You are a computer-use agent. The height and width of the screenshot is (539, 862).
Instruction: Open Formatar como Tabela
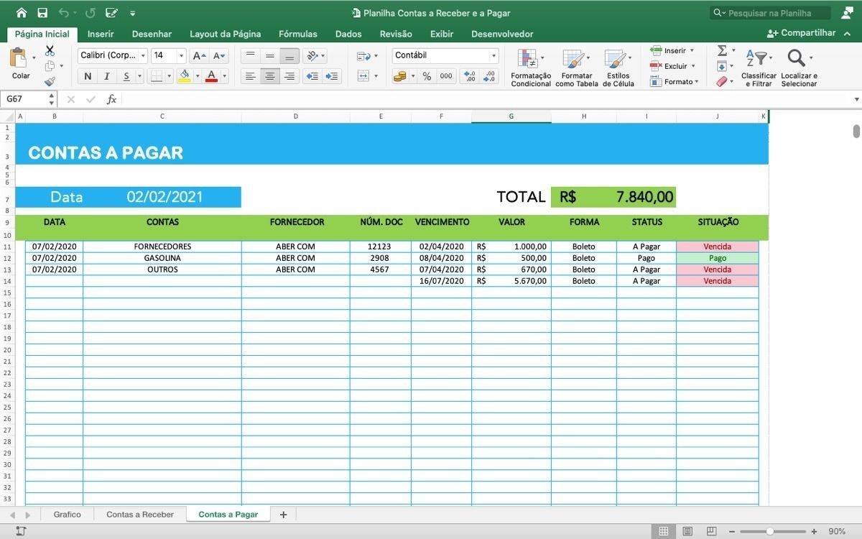coord(576,68)
